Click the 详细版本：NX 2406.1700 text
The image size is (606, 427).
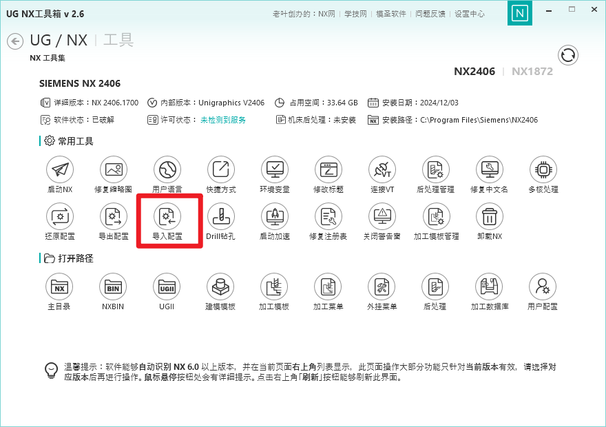[x=96, y=103]
